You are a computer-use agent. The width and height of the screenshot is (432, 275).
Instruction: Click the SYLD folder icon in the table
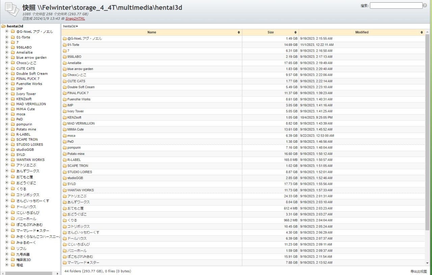65,184
